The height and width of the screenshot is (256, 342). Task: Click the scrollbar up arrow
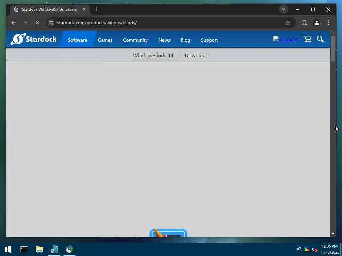pyautogui.click(x=333, y=34)
